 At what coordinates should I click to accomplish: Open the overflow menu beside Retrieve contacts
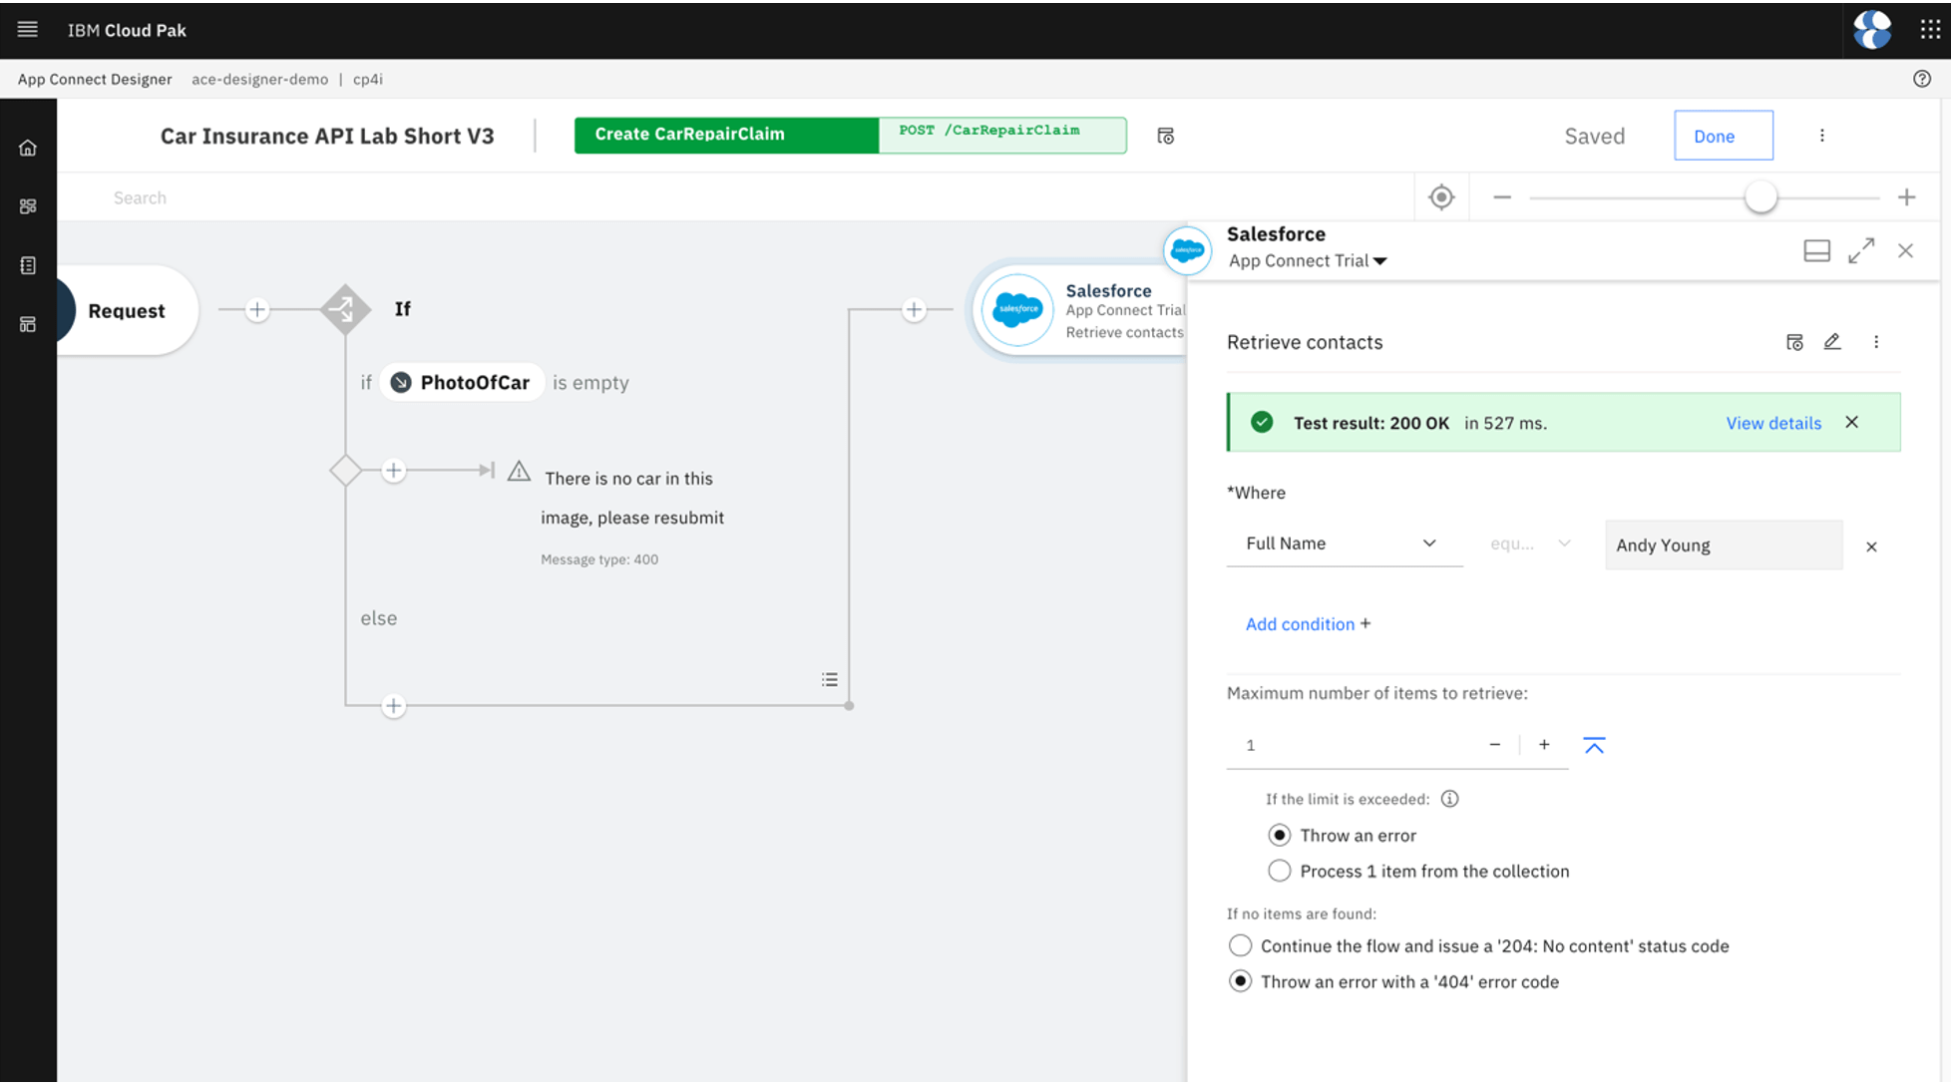tap(1877, 342)
